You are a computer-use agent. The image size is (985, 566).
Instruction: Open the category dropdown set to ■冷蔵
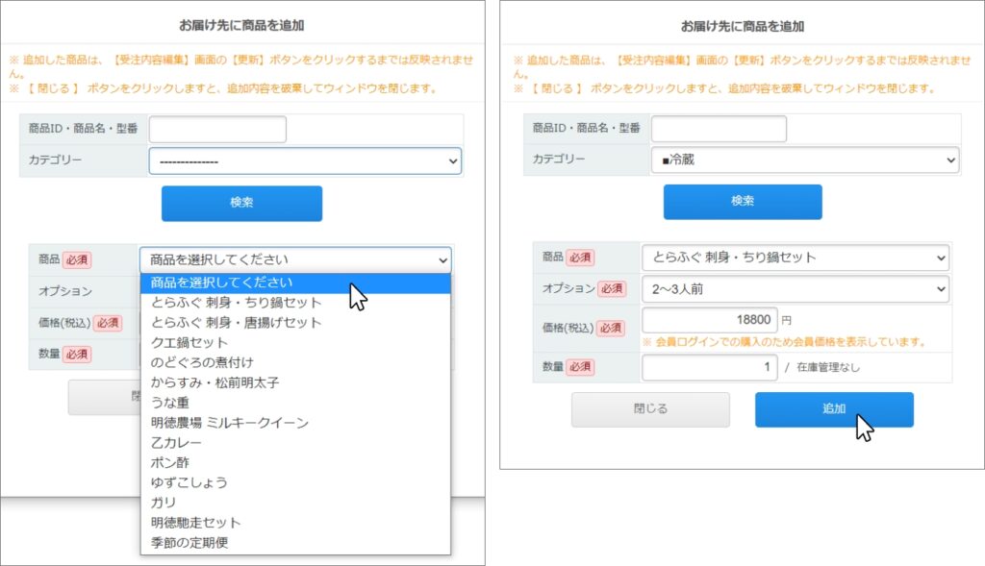tap(805, 160)
